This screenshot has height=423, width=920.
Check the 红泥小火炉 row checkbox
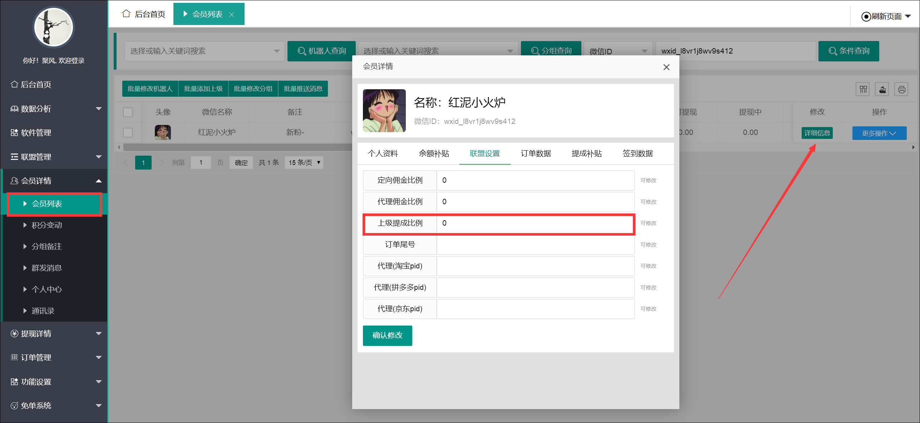click(128, 132)
